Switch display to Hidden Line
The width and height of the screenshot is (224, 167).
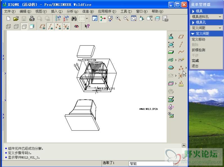16,26
